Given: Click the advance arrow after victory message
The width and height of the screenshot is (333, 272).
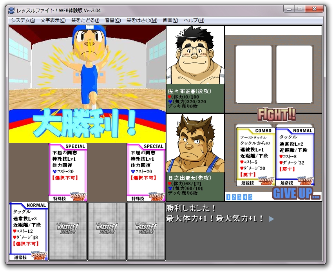Looking at the screenshot, I should pyautogui.click(x=271, y=219).
